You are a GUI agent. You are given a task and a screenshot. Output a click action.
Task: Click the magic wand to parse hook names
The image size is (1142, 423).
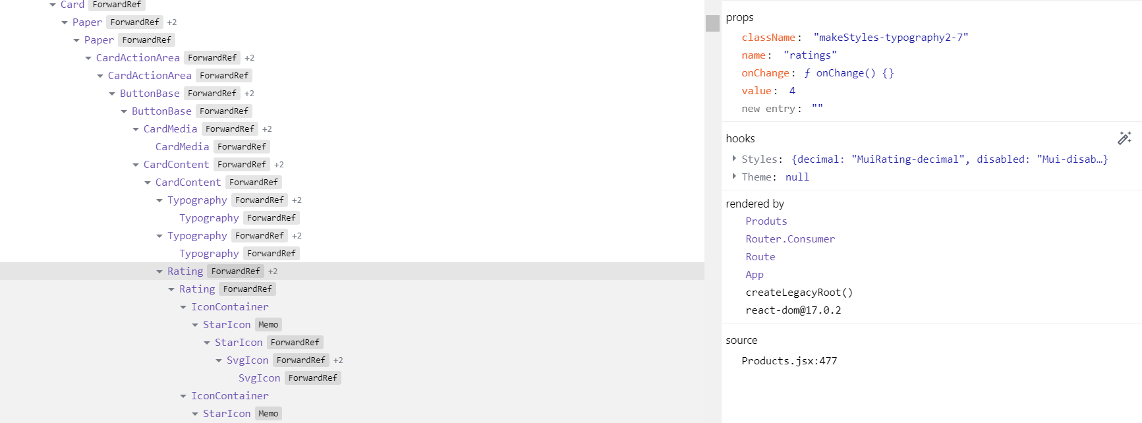(x=1125, y=138)
